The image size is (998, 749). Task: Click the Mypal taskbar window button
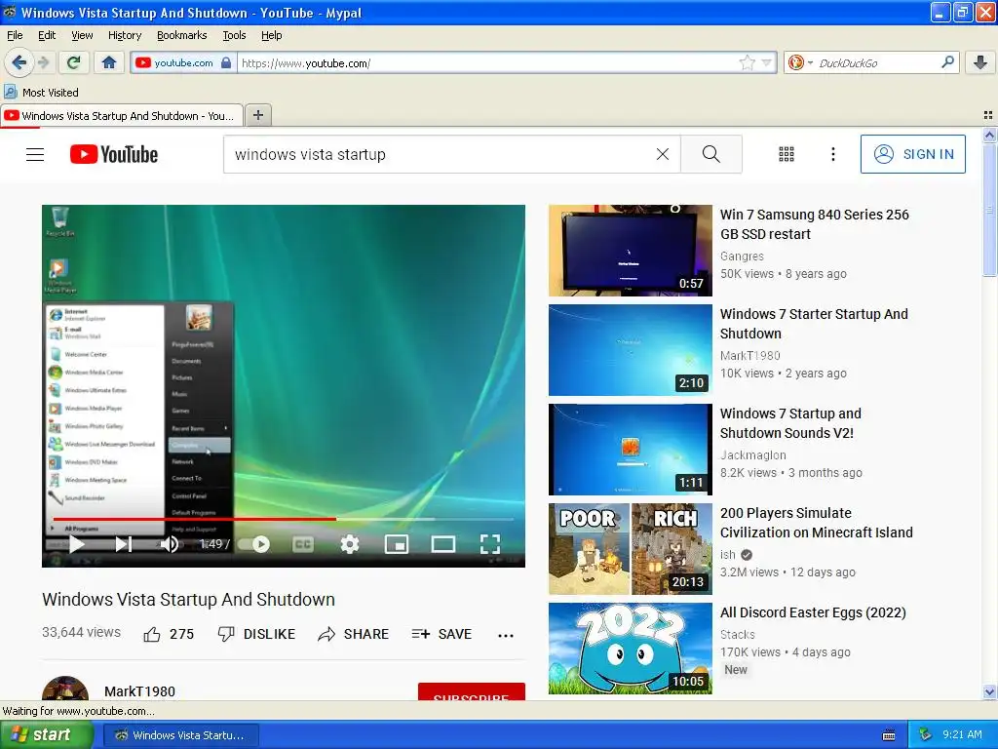click(180, 735)
